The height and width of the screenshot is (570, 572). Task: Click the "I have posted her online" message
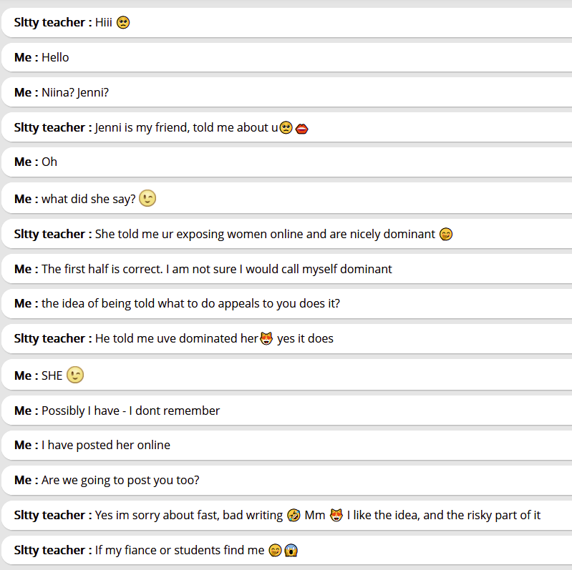pos(106,445)
